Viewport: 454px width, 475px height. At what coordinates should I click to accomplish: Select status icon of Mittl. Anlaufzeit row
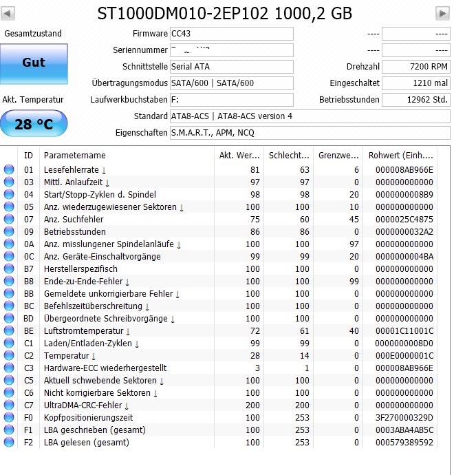coord(9,182)
